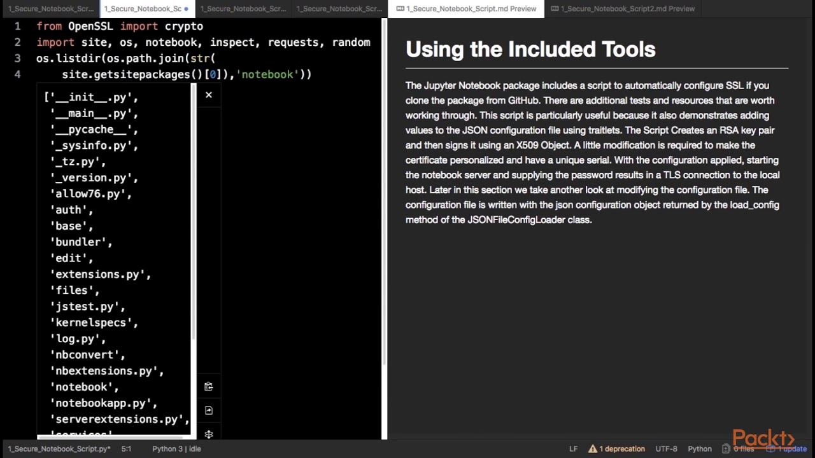
Task: Click 'site.getsitepackages()' in line 4
Action: [x=132, y=74]
